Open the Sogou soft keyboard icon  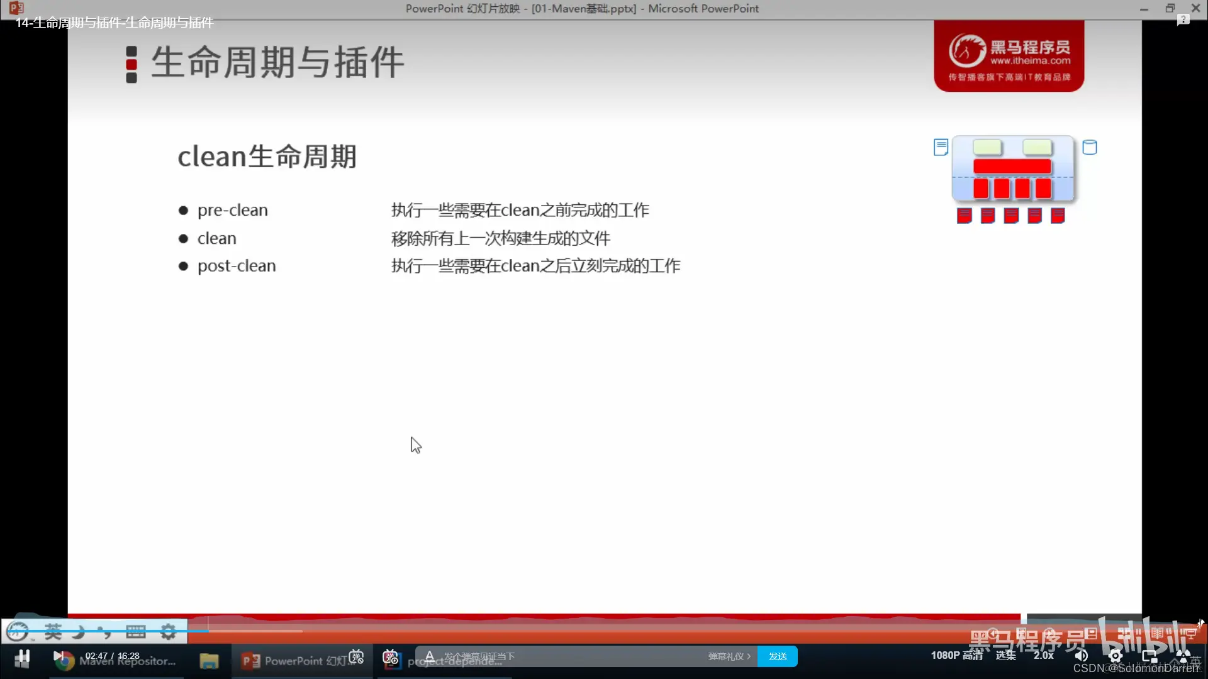(135, 632)
